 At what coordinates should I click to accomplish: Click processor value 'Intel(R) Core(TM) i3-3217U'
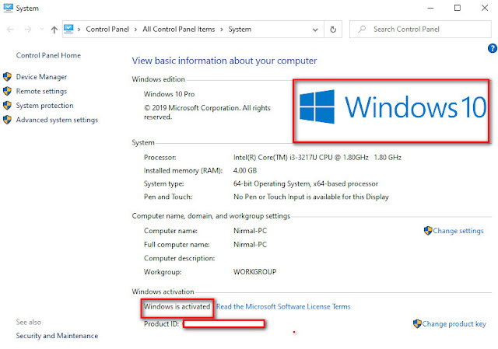click(317, 157)
